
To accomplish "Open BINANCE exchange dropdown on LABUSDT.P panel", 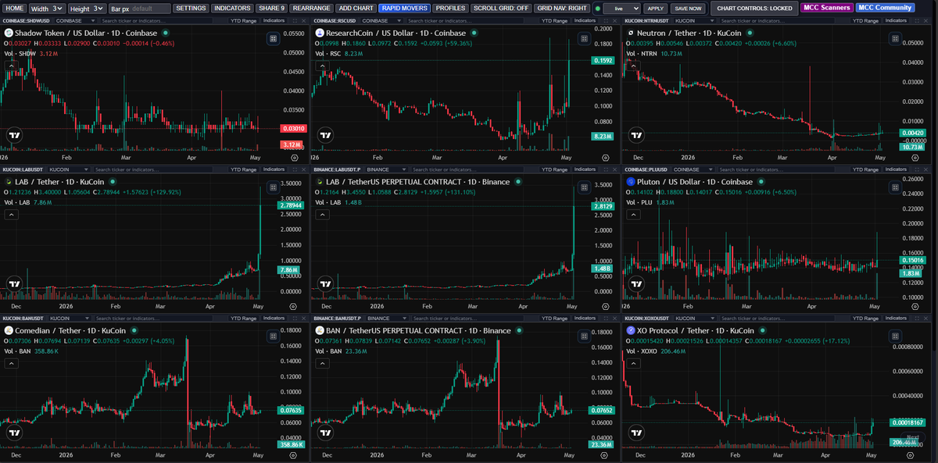I will 386,169.
